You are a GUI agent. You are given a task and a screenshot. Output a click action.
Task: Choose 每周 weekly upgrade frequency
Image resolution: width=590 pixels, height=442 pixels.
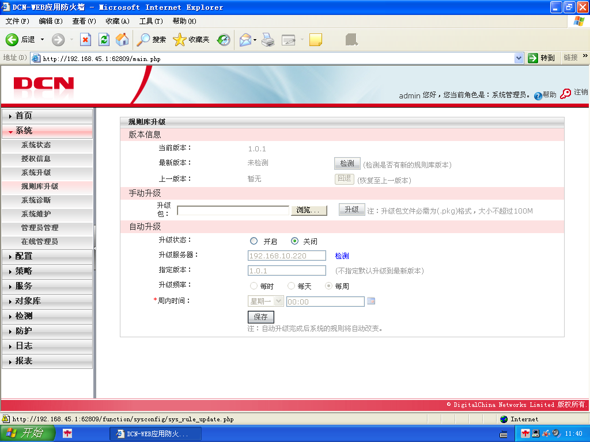[328, 286]
